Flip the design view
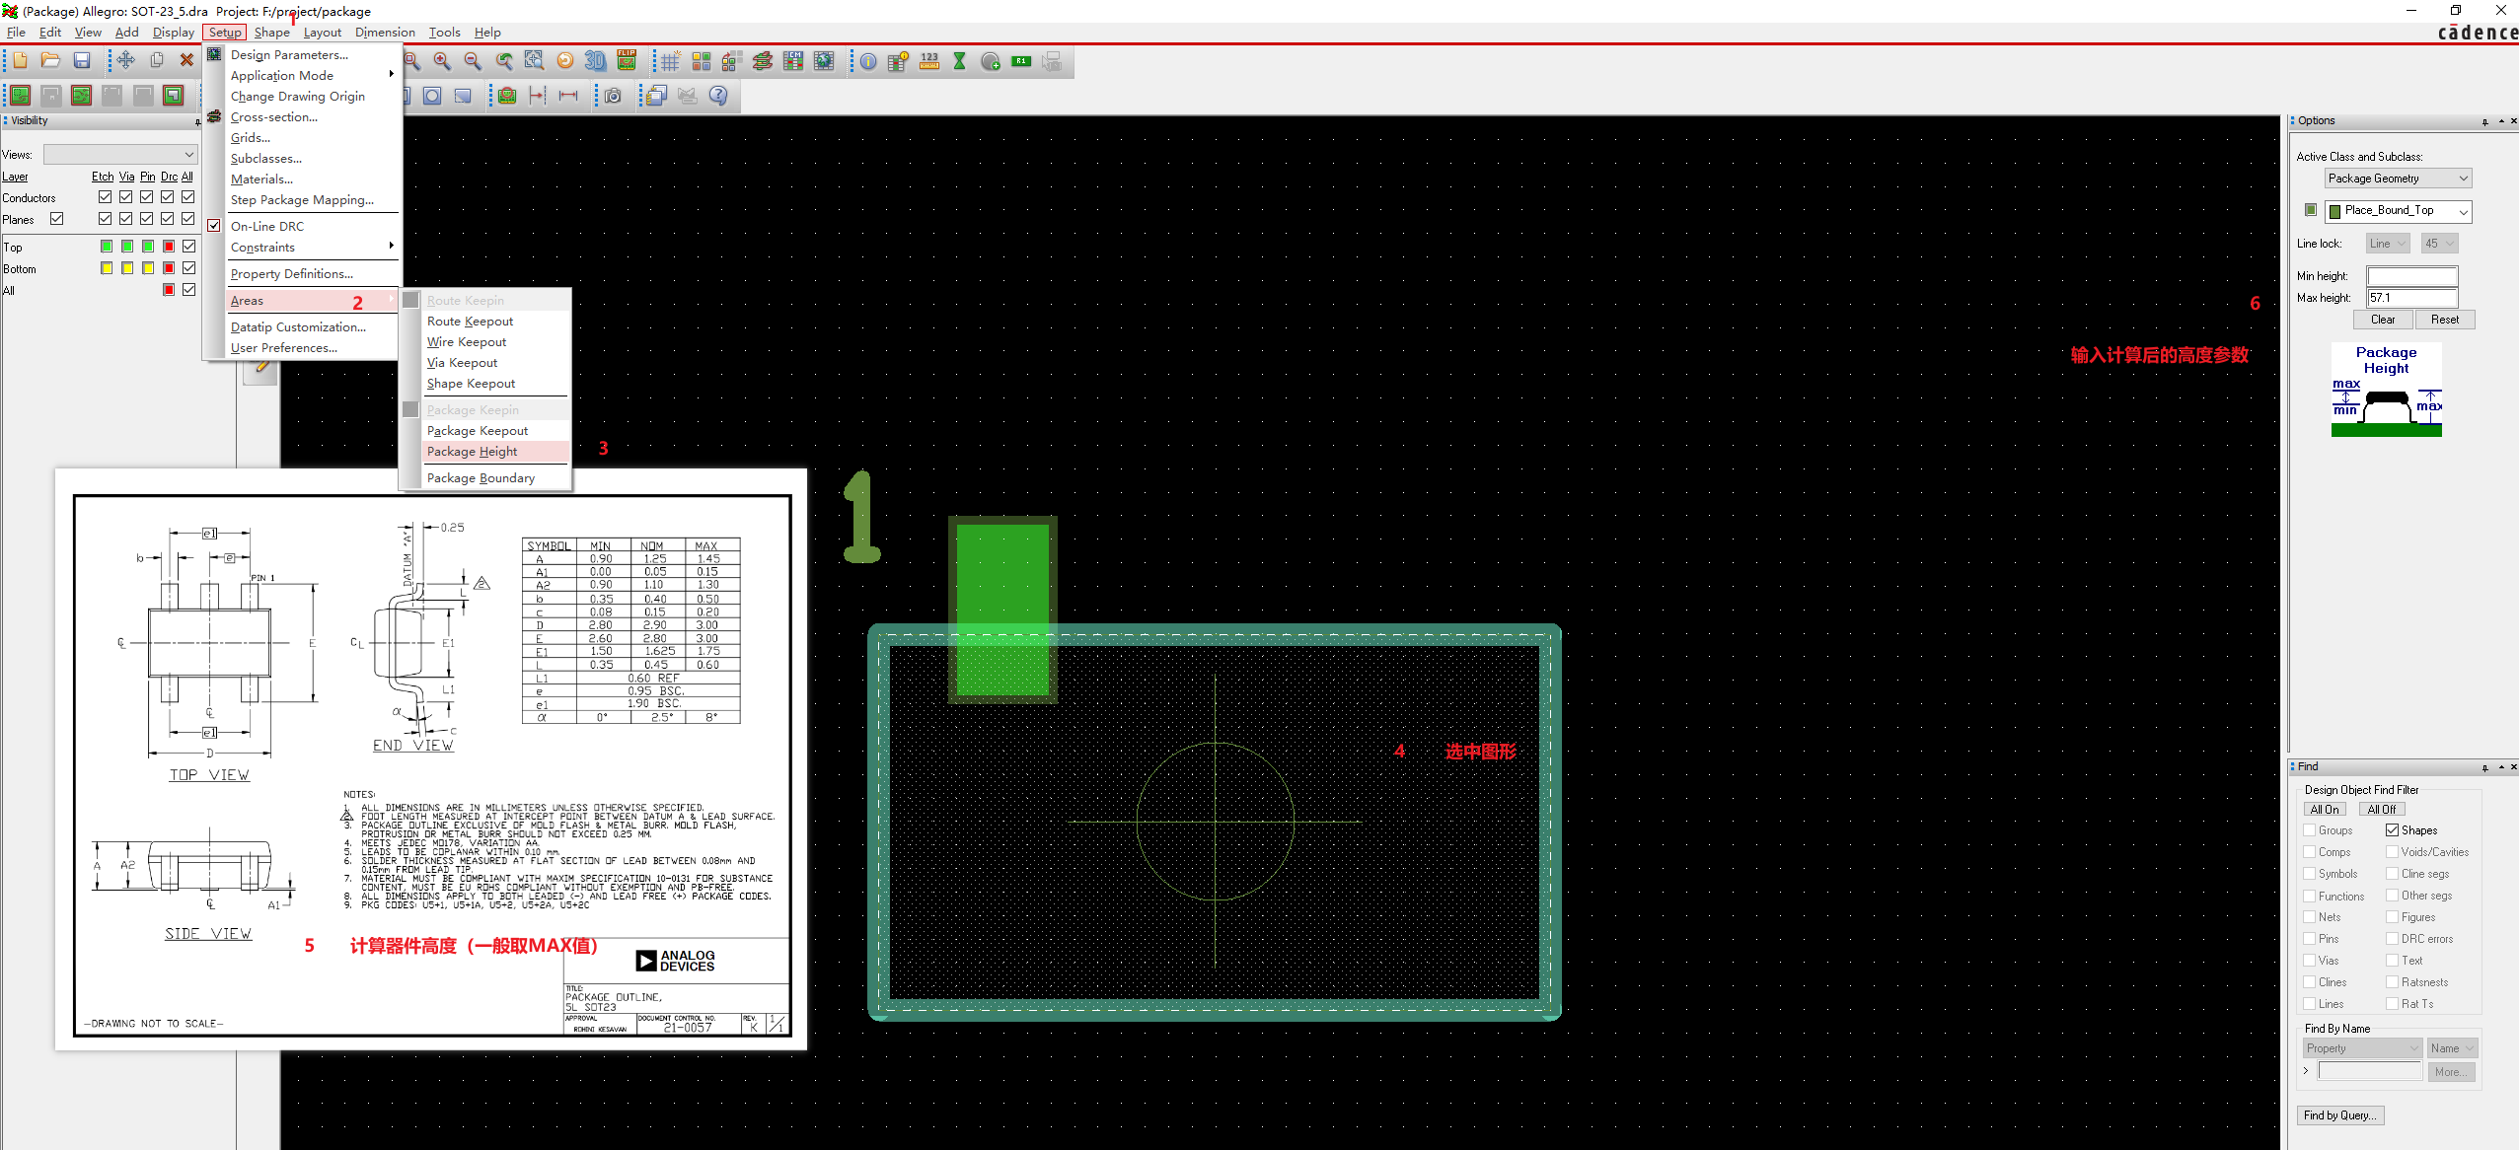This screenshot has height=1150, width=2519. click(x=627, y=62)
